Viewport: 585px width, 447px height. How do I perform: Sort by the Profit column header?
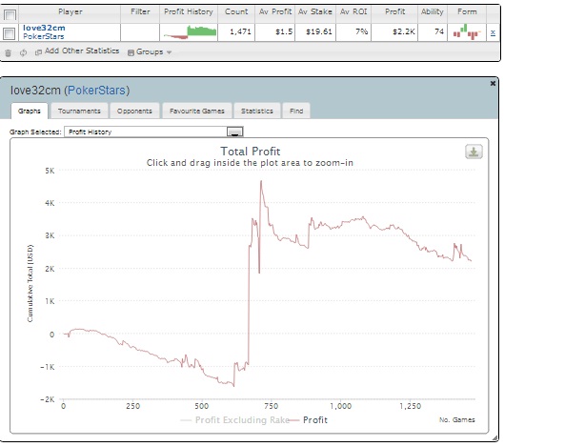coord(394,12)
